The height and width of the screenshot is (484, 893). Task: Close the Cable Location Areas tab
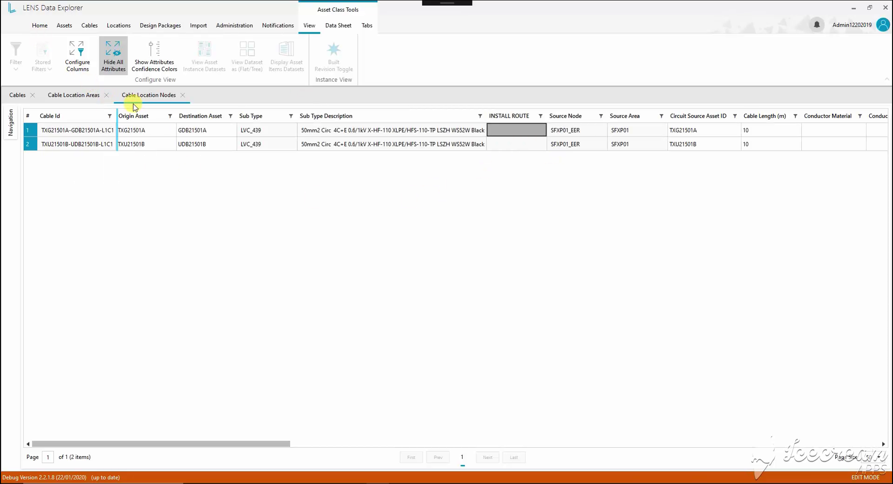coord(107,95)
